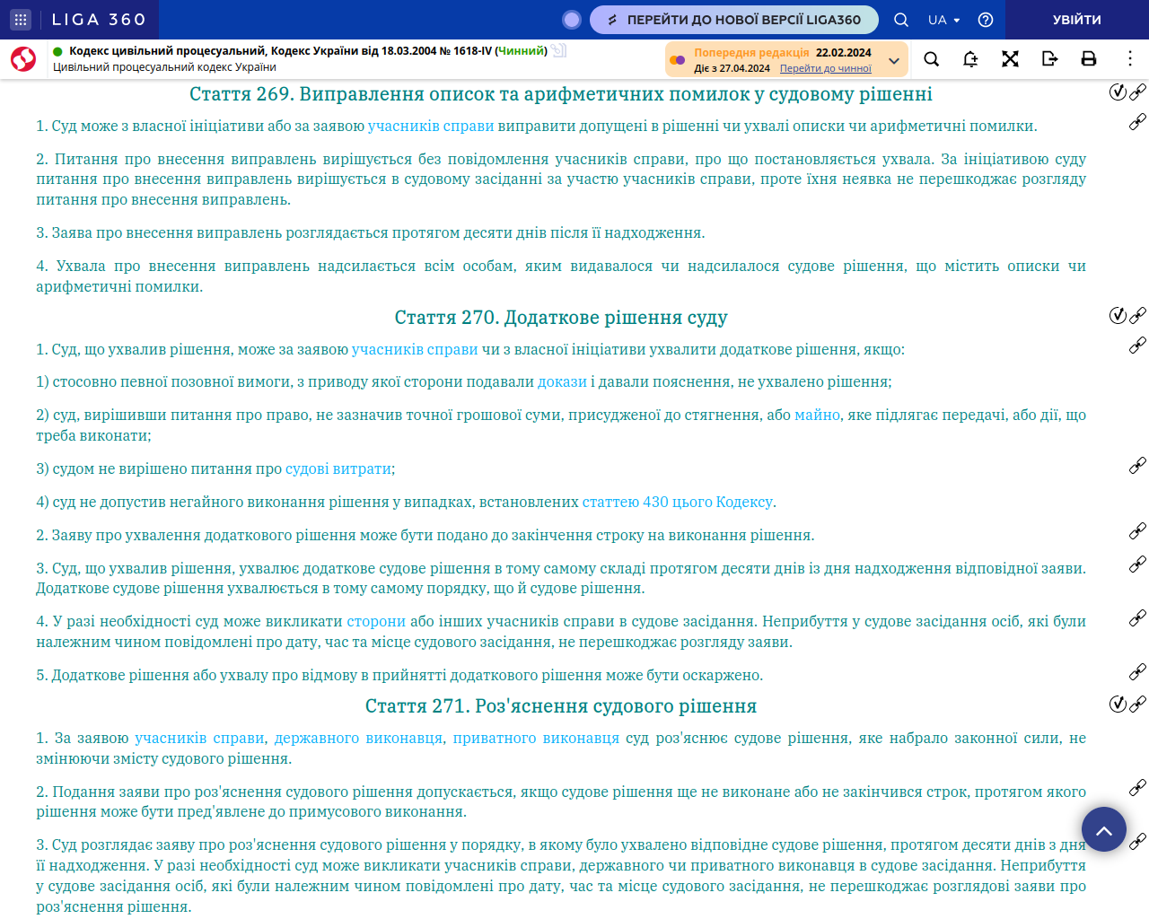Click the Попередня редакція 22.02.2024 label
Screen dimensions: 1149x919
[x=783, y=53]
